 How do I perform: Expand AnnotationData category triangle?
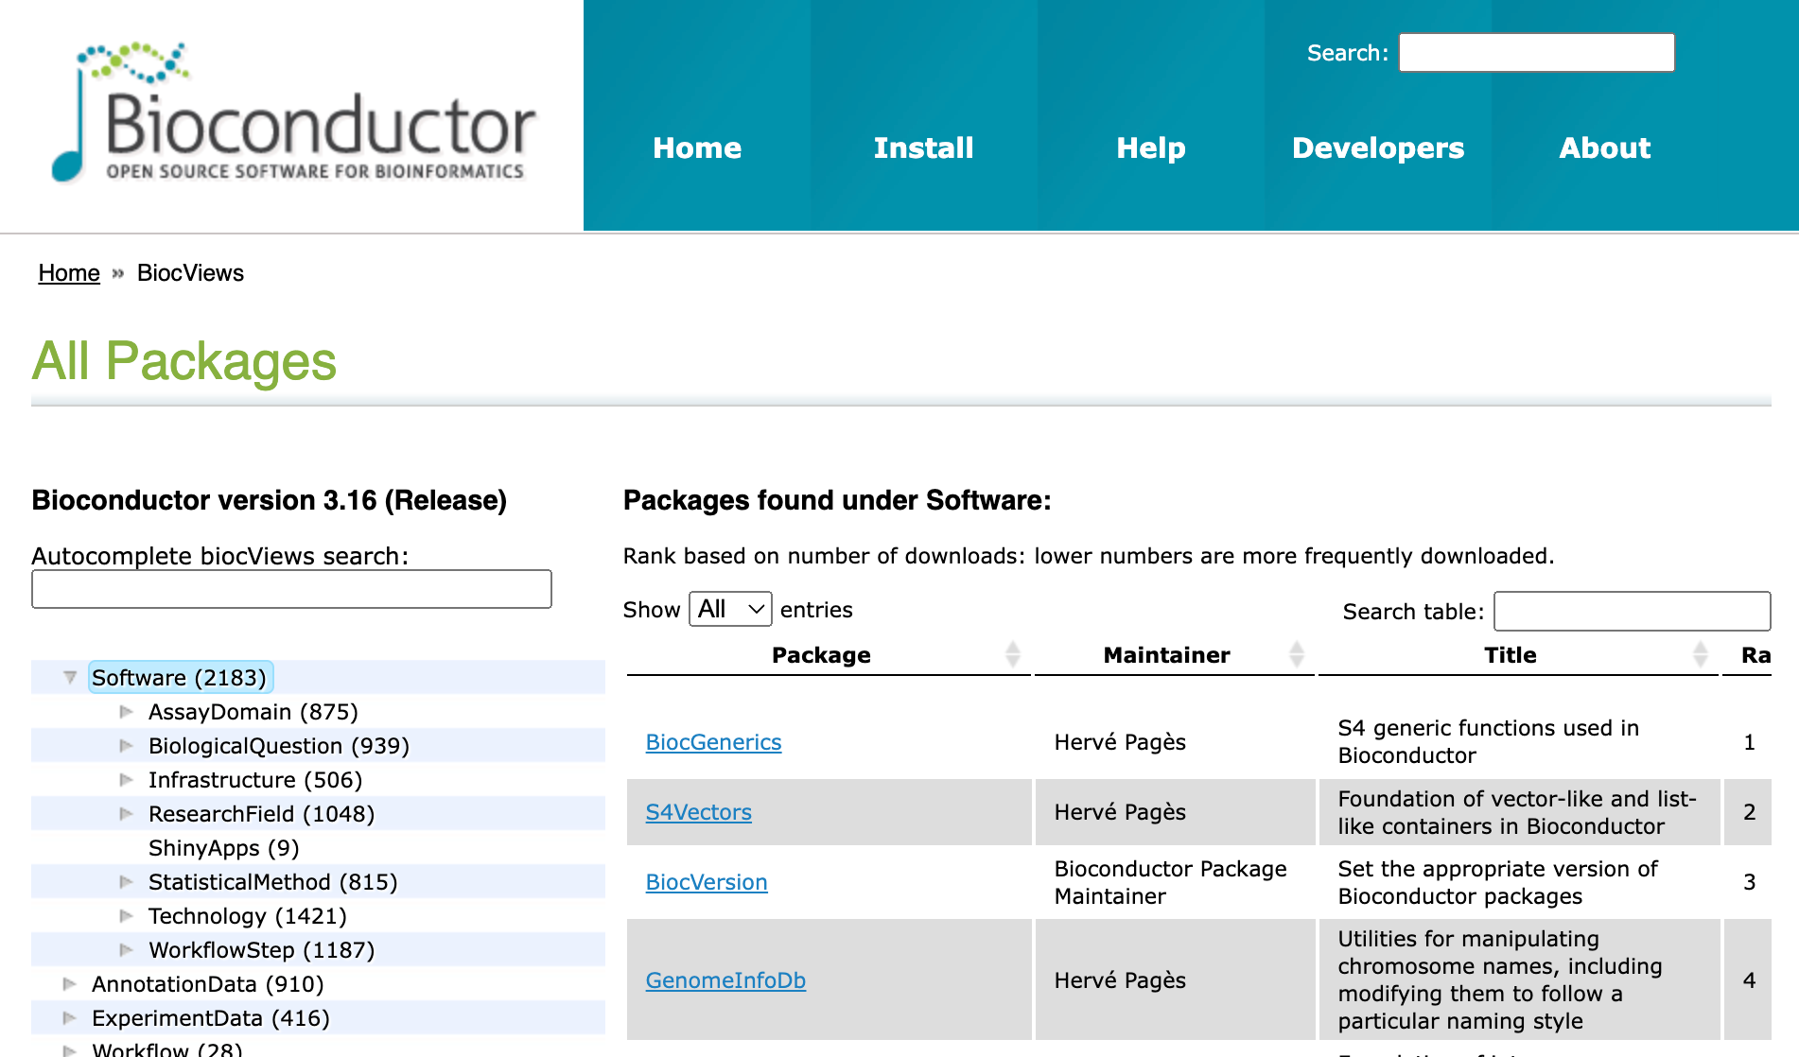69,984
